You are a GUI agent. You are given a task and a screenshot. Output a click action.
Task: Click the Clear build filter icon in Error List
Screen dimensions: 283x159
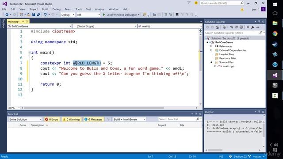click(108, 119)
